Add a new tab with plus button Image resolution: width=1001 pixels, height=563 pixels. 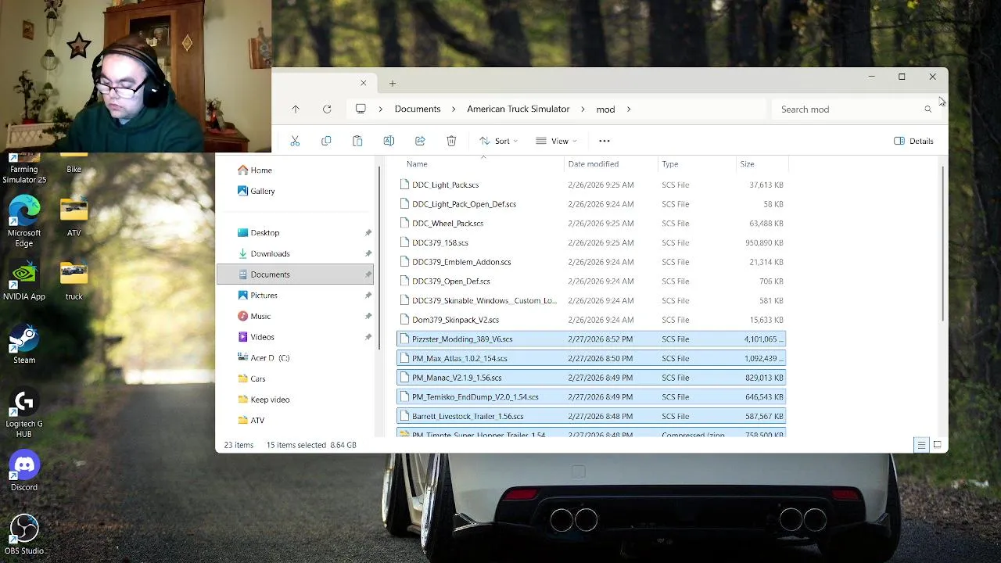click(x=393, y=83)
